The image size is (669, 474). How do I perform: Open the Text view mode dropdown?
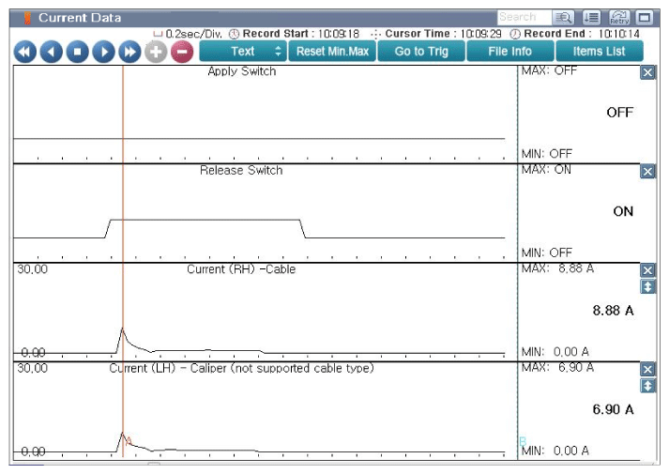click(x=243, y=52)
